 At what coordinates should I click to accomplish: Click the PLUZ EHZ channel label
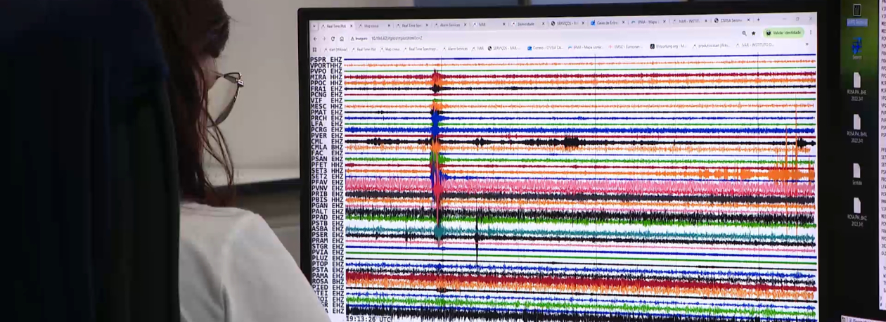[x=326, y=258]
